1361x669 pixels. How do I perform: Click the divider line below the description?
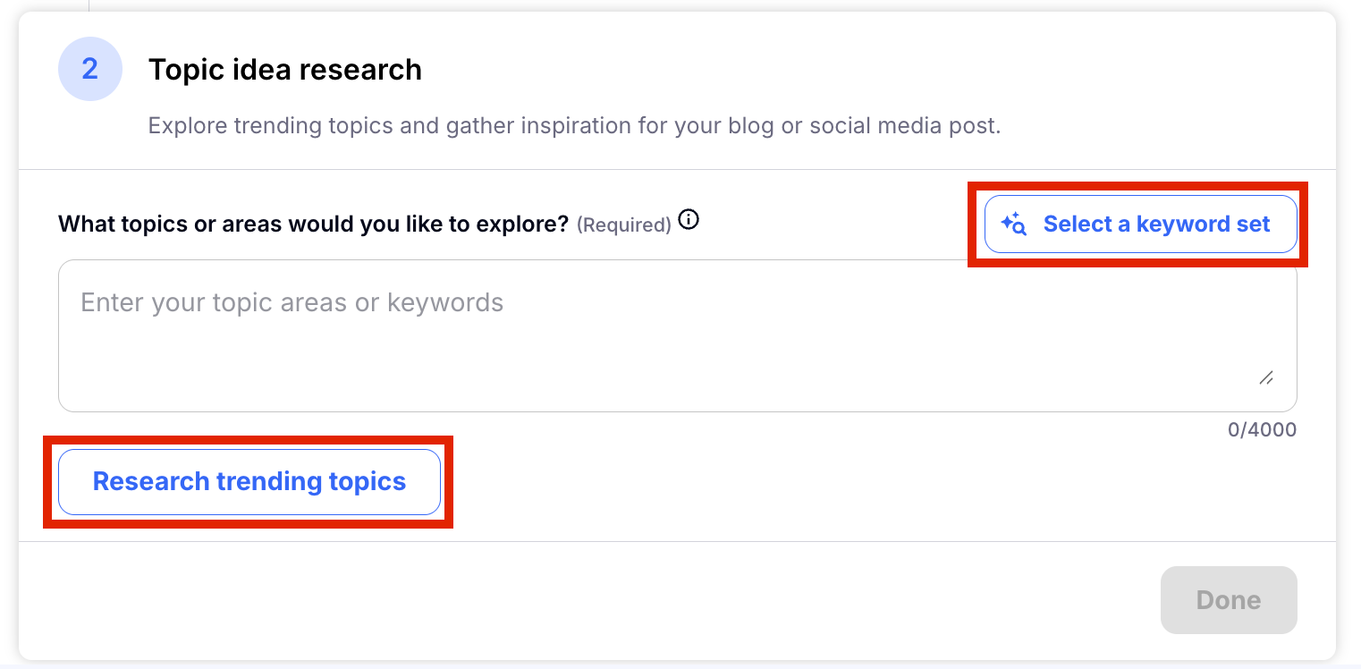tap(677, 169)
